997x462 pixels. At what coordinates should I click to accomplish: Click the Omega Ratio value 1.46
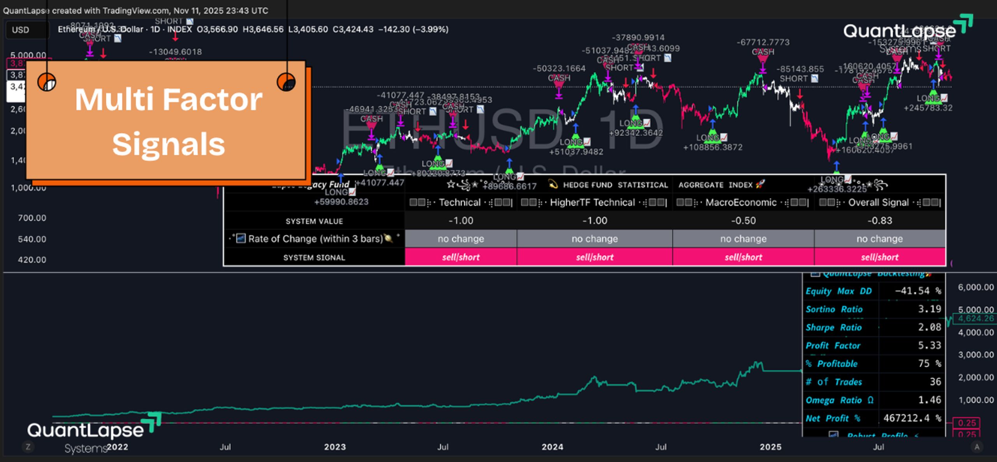(x=930, y=400)
